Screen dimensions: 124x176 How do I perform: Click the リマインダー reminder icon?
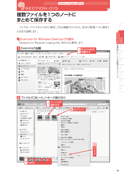pos(80,61)
